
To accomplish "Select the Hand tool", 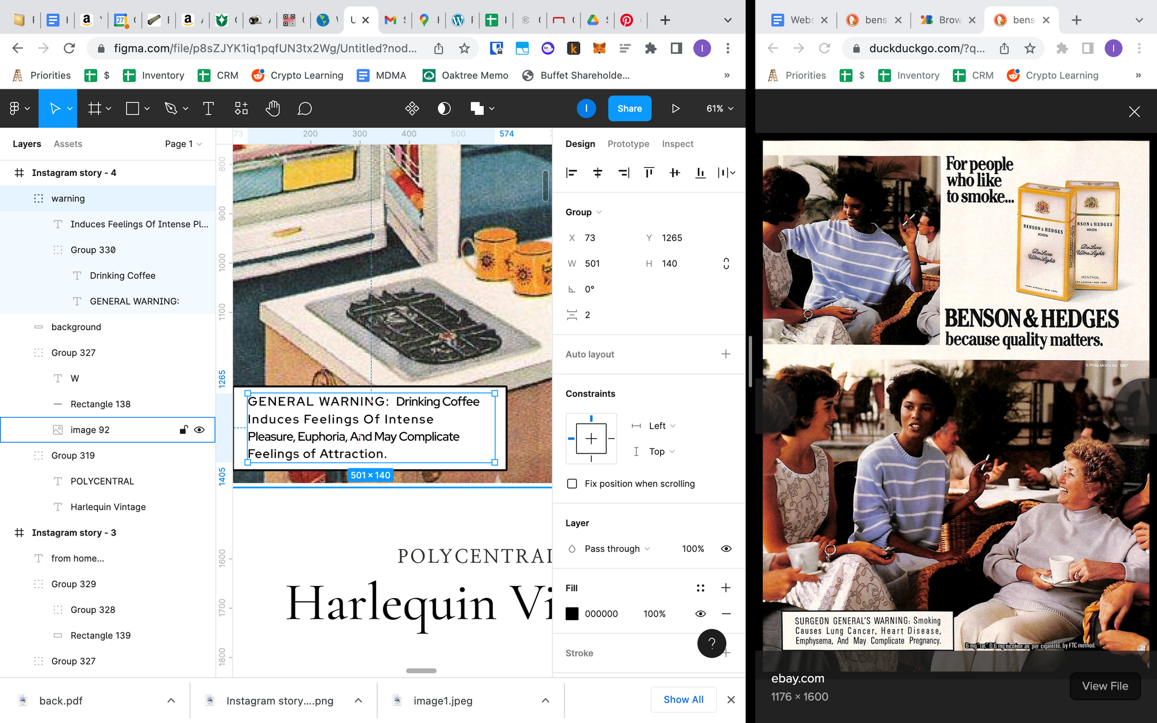I will (272, 109).
